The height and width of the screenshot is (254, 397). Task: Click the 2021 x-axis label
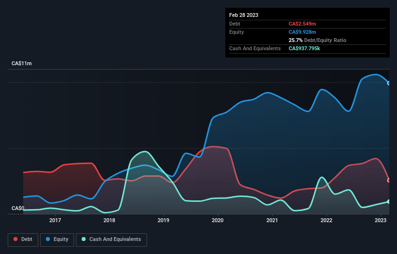point(272,220)
